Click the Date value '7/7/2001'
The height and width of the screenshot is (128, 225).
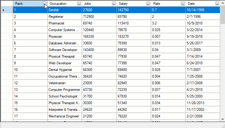click(203, 70)
